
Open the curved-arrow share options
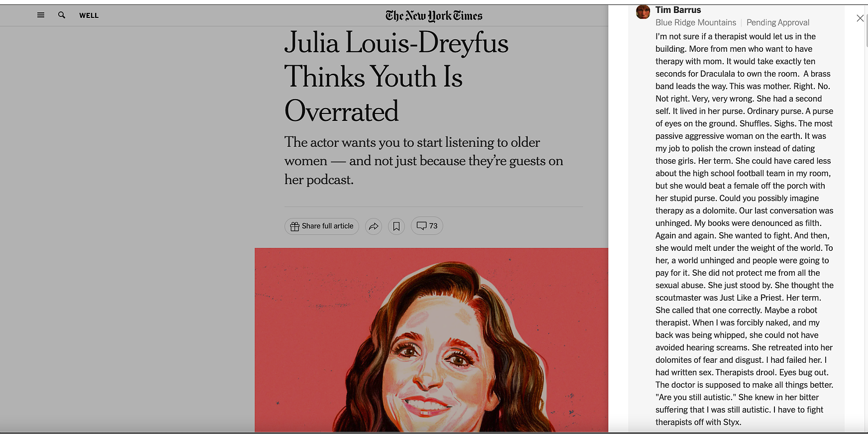pos(373,226)
